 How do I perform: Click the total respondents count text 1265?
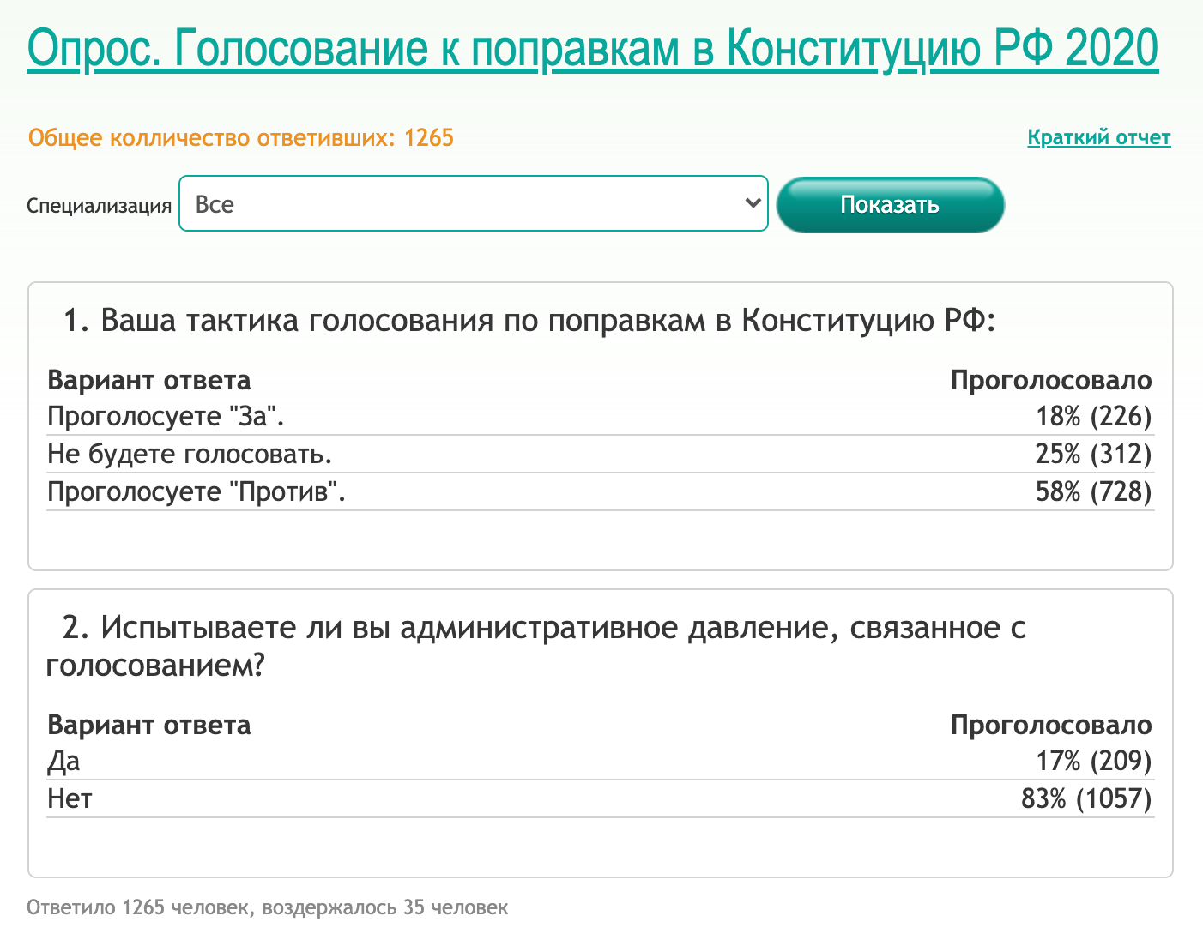click(241, 138)
